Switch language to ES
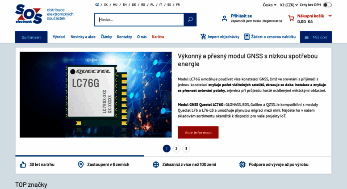The width and height of the screenshot is (347, 189). tap(169, 4)
